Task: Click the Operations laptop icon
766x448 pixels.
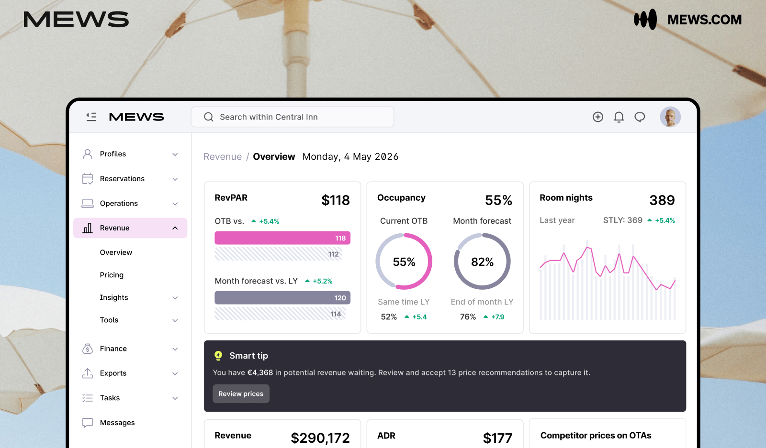Action: point(88,204)
